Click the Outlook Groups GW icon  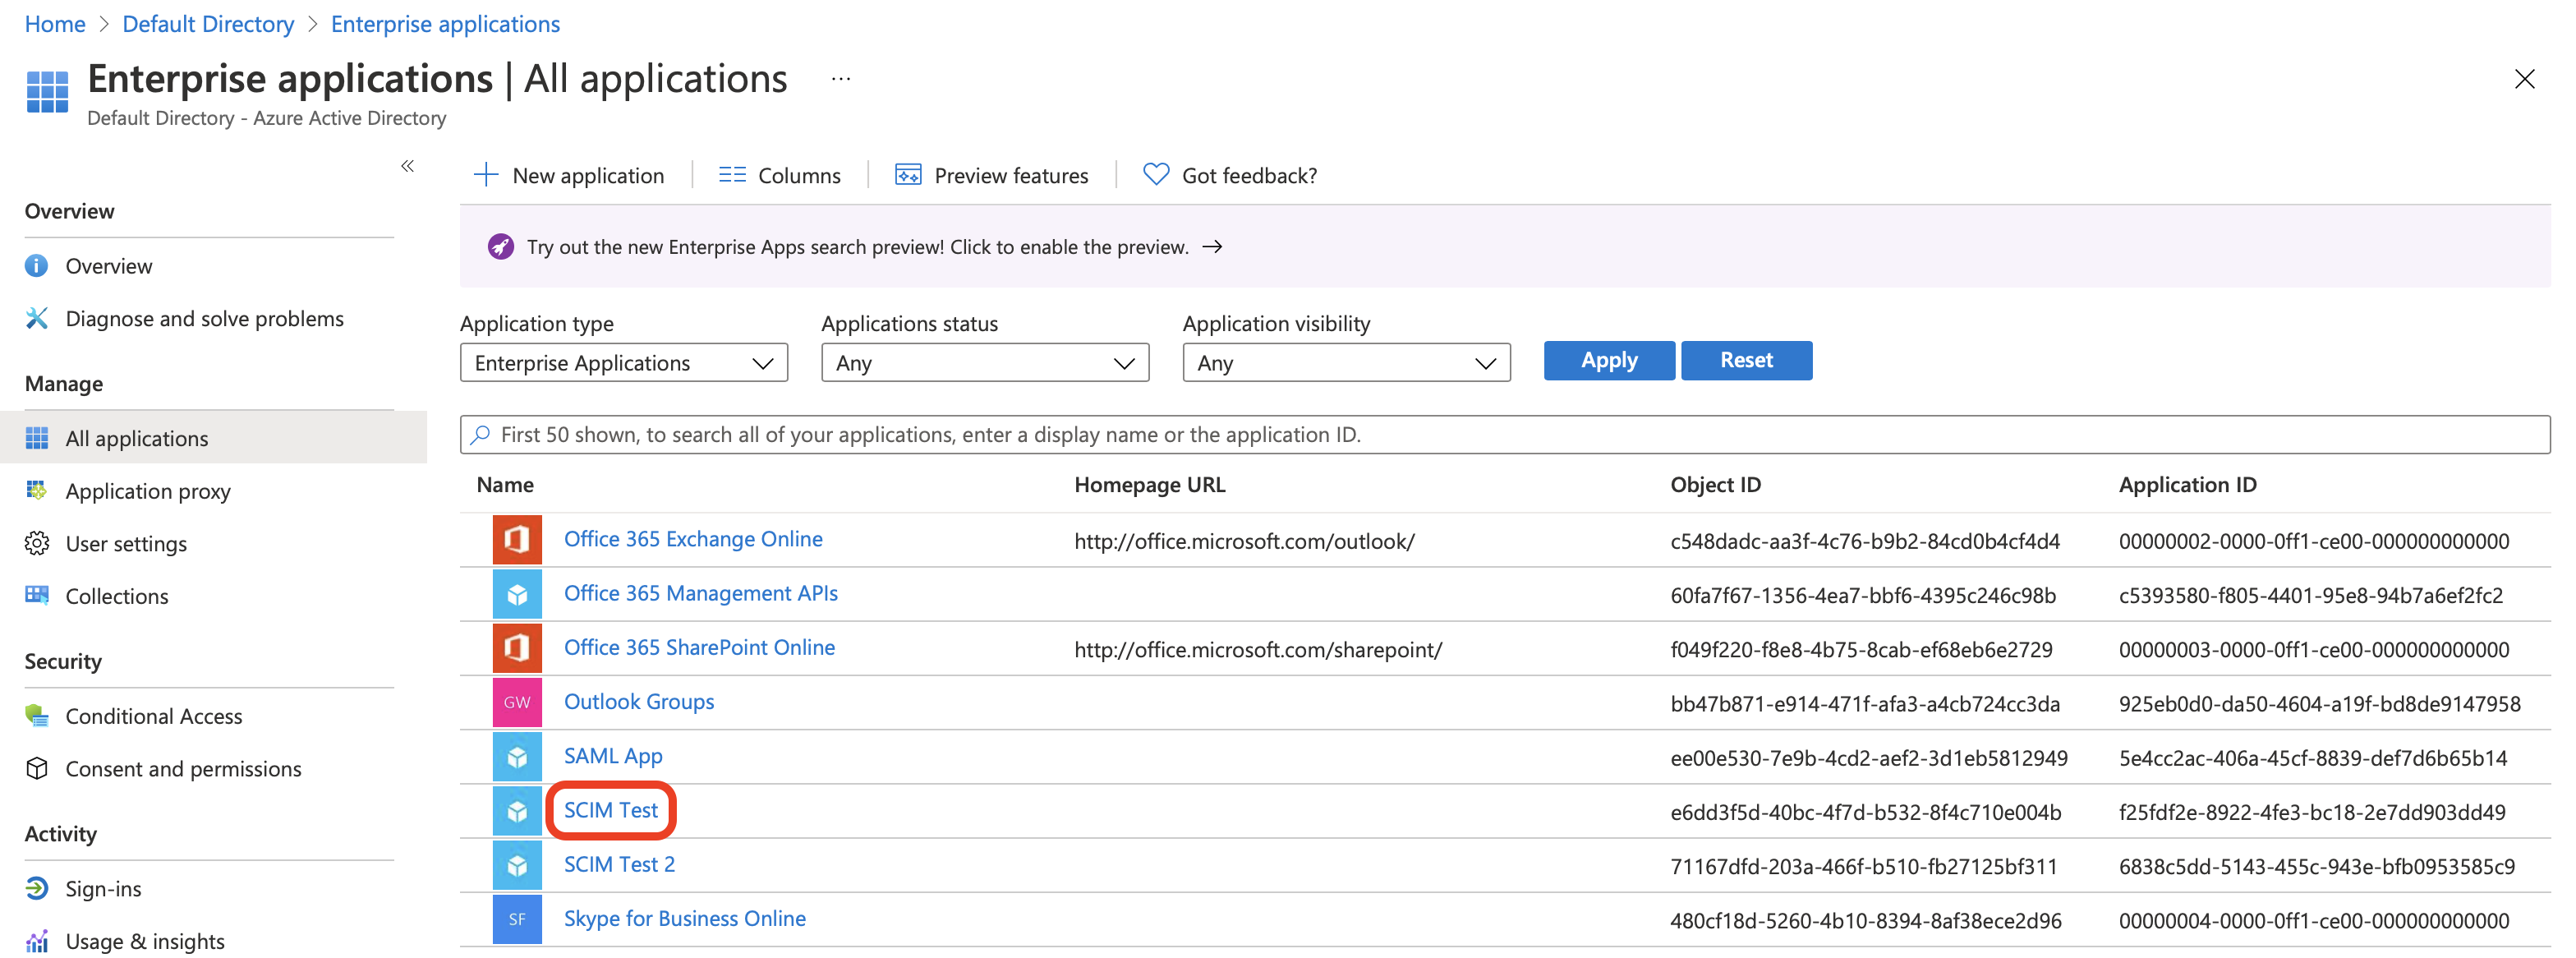click(517, 702)
